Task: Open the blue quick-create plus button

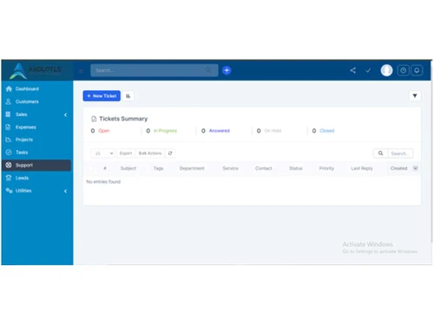Action: 227,70
